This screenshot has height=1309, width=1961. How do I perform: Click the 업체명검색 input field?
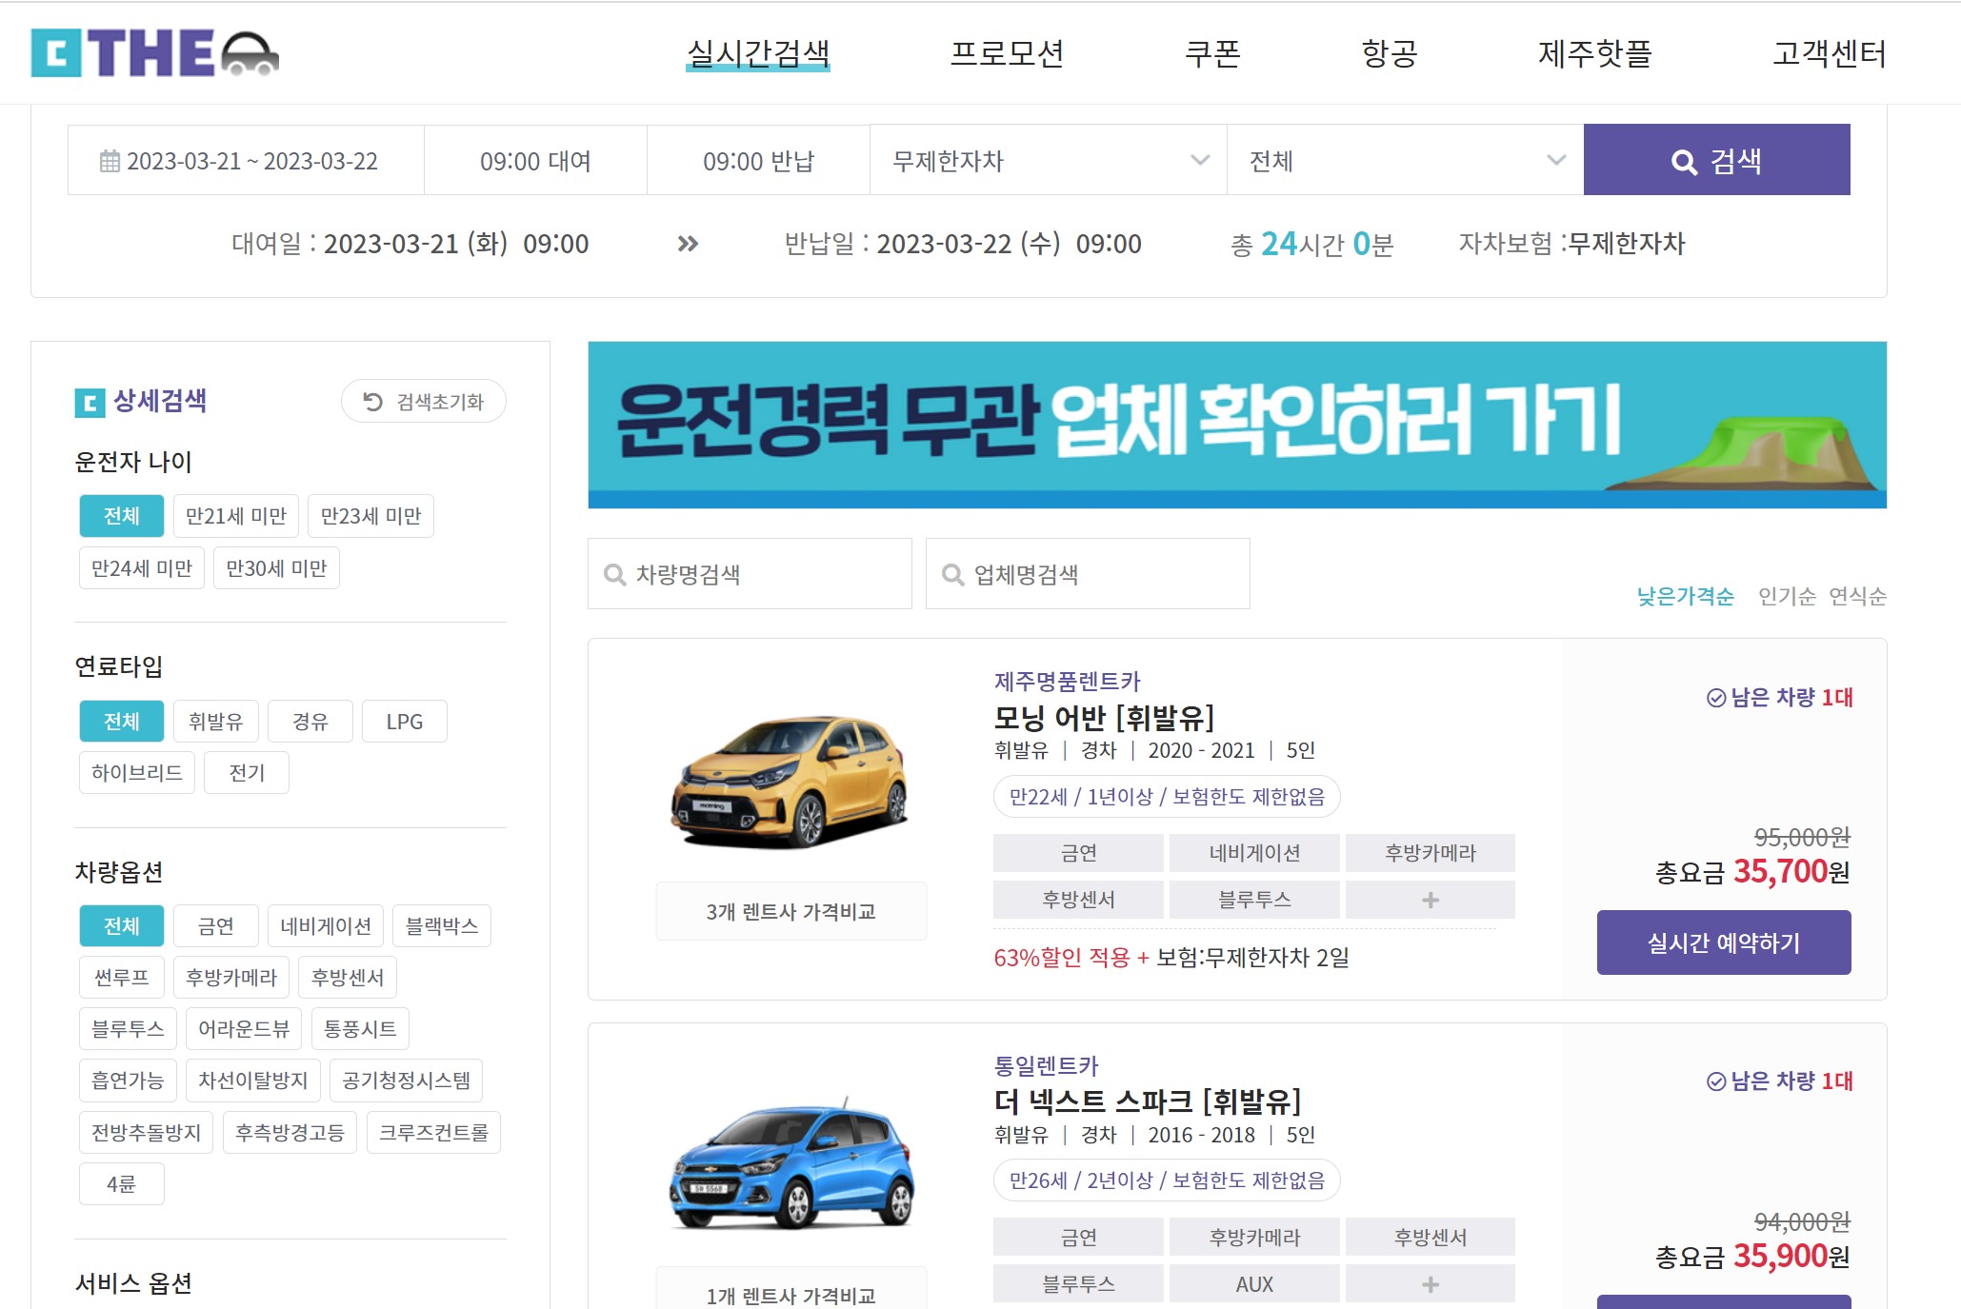pyautogui.click(x=1088, y=574)
